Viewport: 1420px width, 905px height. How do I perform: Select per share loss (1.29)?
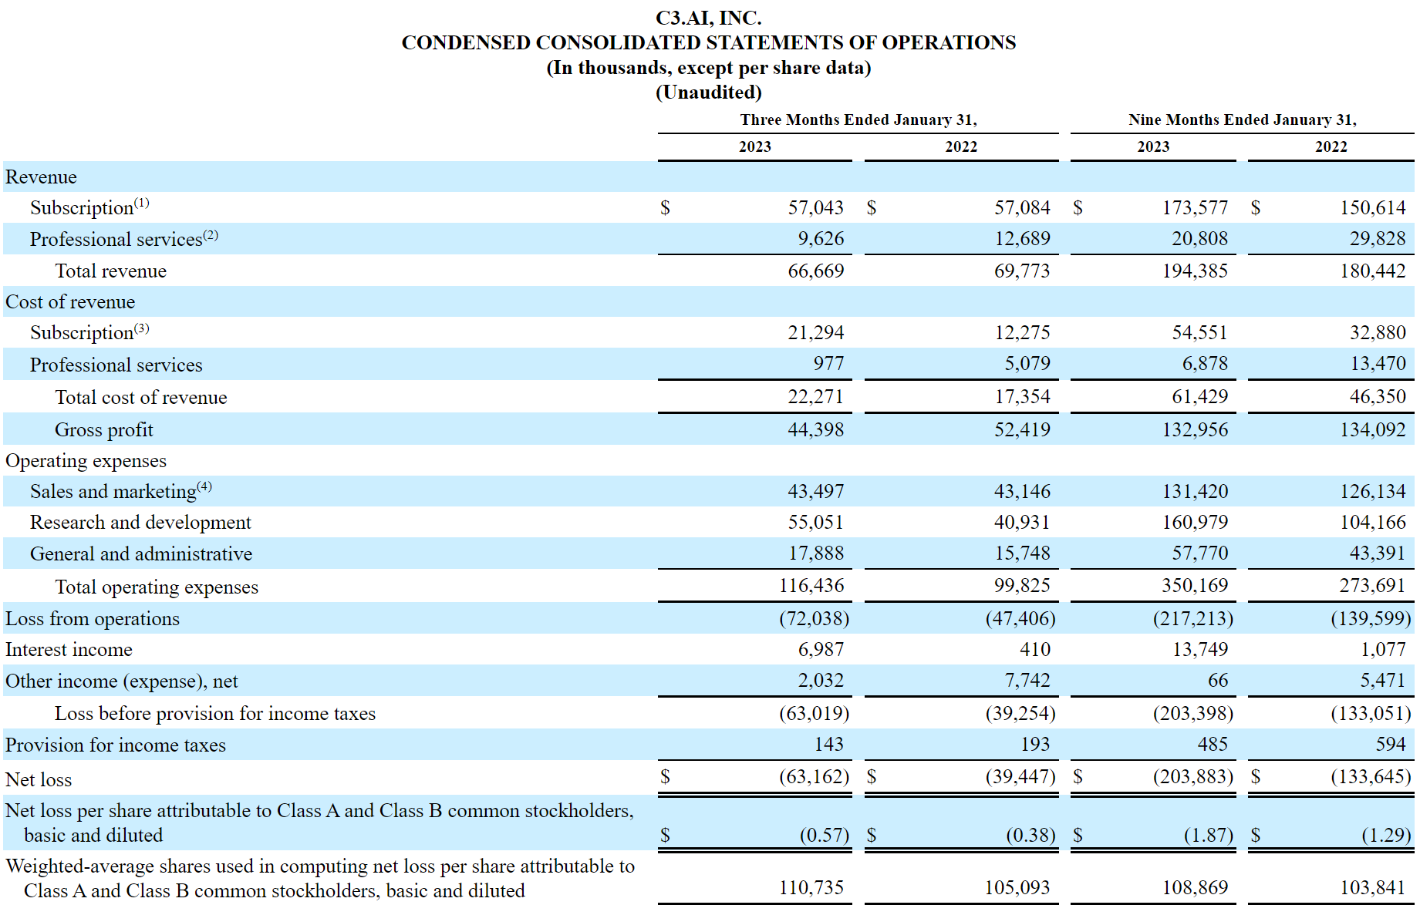1386,836
